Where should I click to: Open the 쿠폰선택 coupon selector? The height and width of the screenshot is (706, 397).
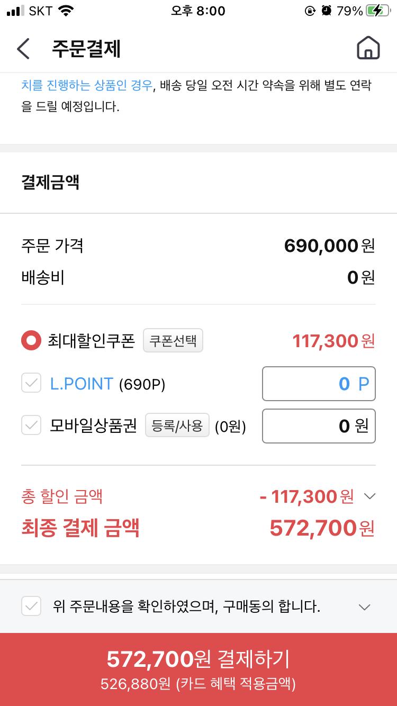[x=173, y=341]
